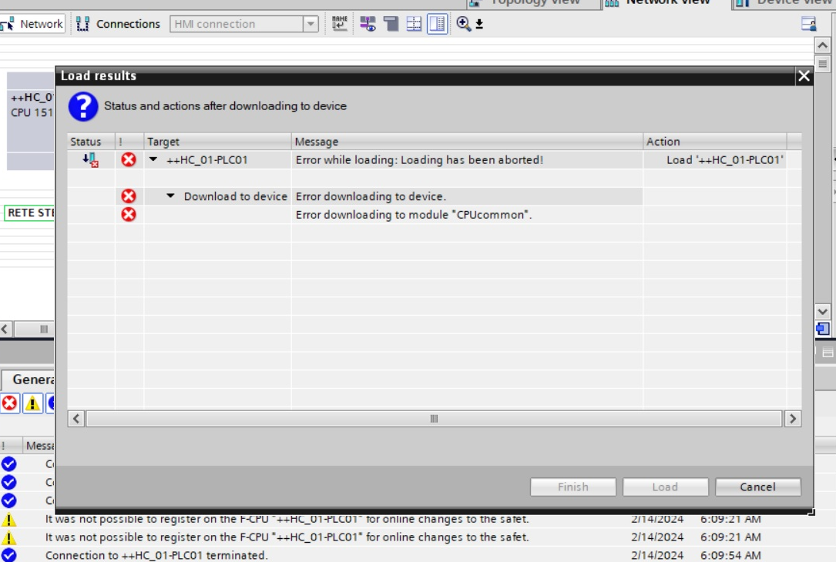Click the Action column header
Viewport: 836px width, 562px height.
715,141
